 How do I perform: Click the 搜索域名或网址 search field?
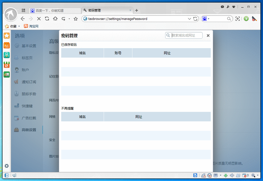click(186, 36)
